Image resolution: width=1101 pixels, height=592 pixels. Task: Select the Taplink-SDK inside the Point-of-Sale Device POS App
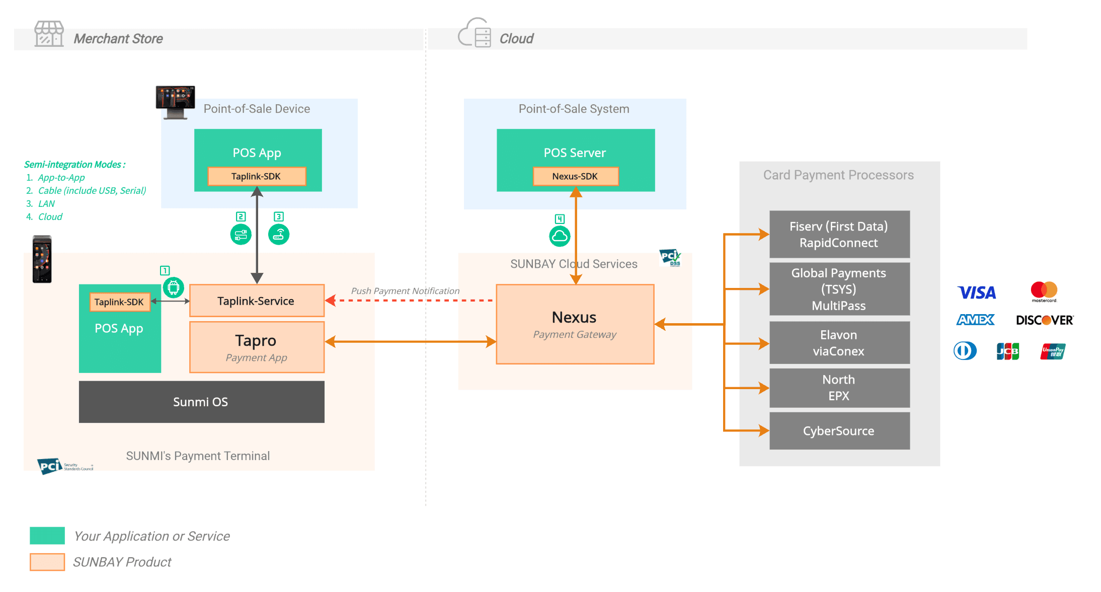pyautogui.click(x=258, y=176)
